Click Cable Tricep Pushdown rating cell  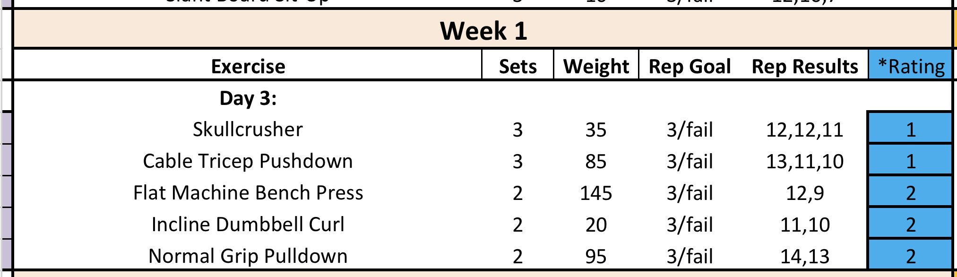910,161
